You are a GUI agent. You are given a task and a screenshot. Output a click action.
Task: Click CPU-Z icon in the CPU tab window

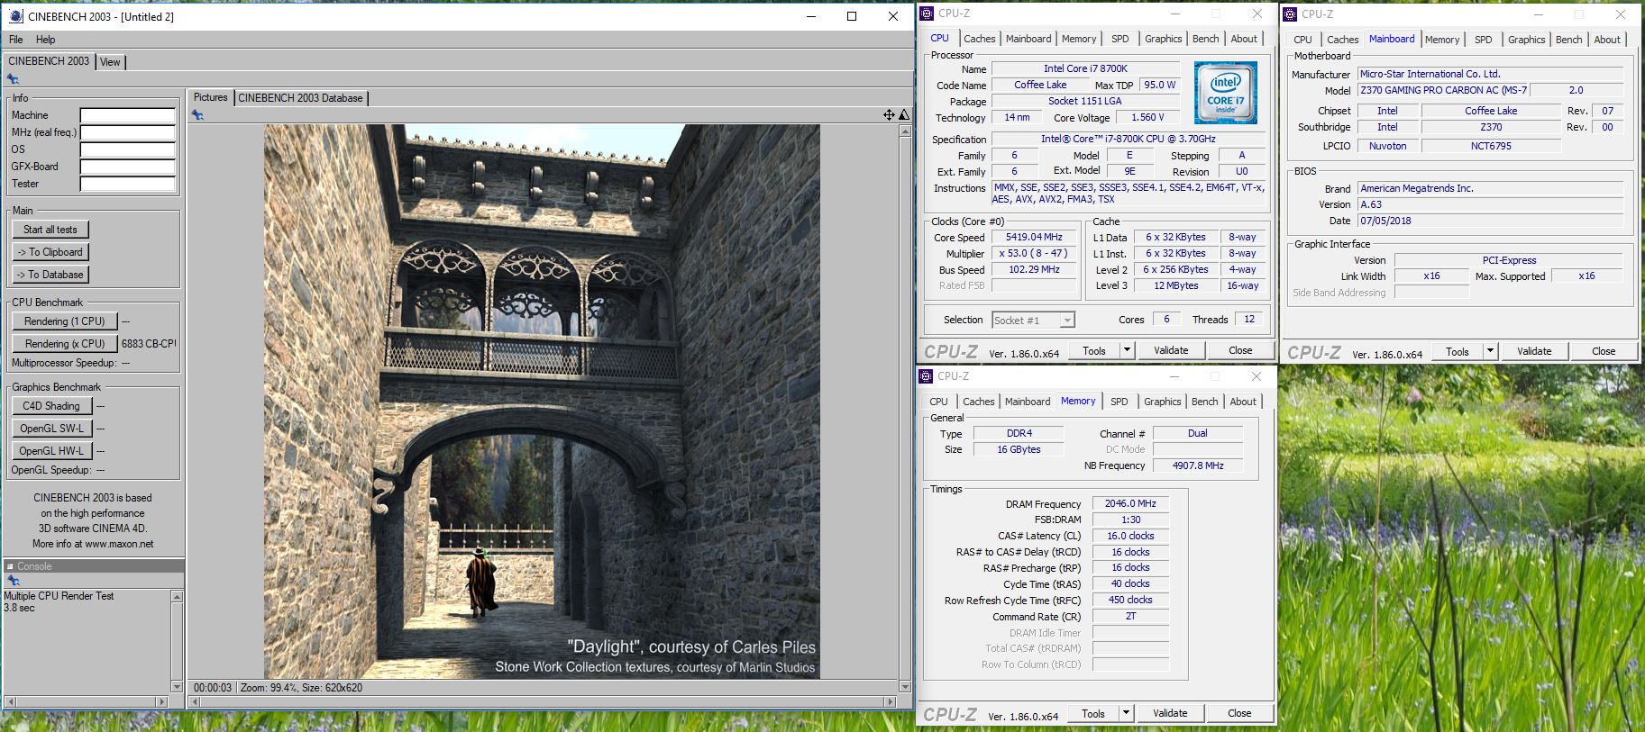(x=927, y=14)
